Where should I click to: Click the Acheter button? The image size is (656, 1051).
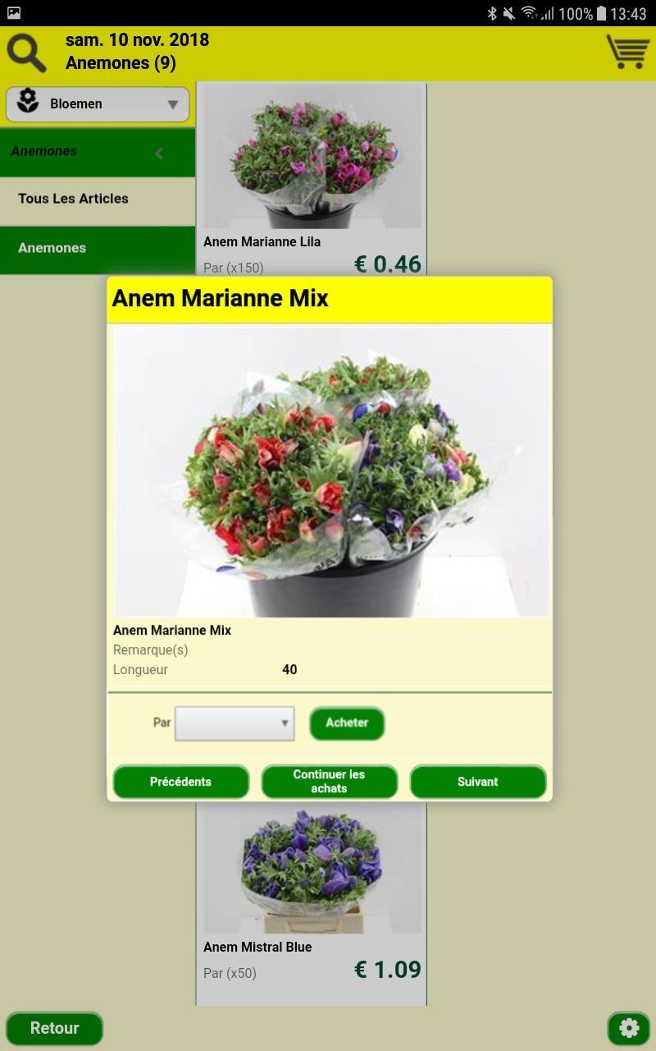(347, 723)
